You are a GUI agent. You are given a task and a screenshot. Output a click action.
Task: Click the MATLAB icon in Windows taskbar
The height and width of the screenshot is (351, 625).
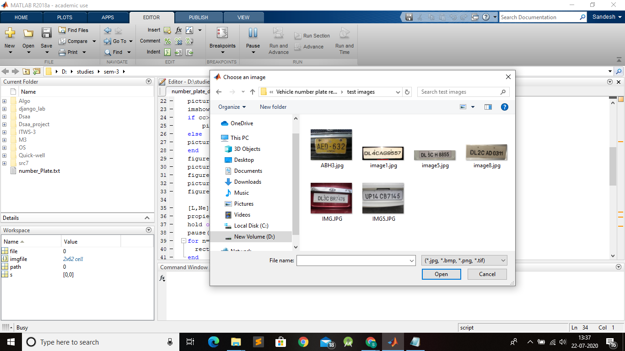pos(393,342)
